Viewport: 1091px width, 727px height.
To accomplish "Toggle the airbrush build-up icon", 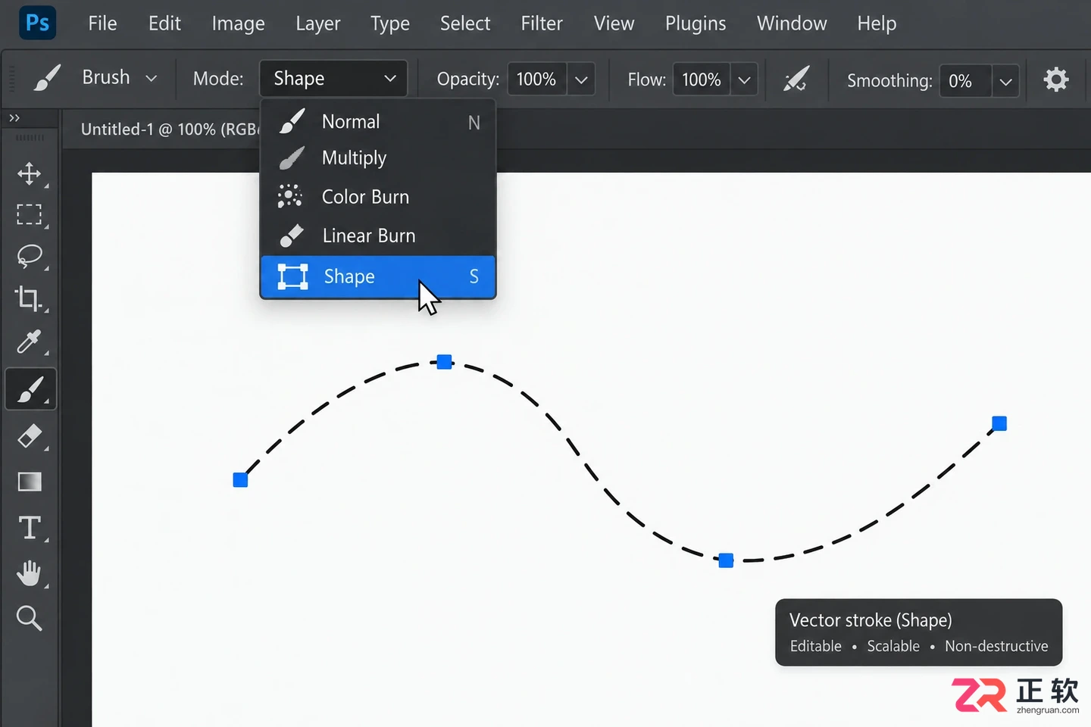I will pos(796,79).
